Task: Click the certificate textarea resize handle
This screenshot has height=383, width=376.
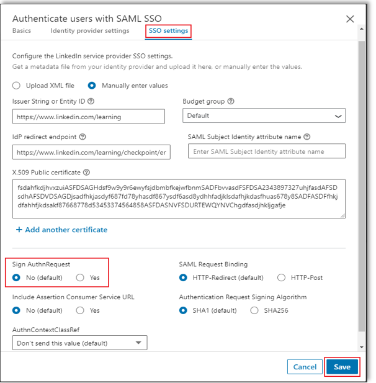Action: click(x=342, y=215)
